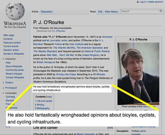Open the Edit tab

click(x=100, y=12)
